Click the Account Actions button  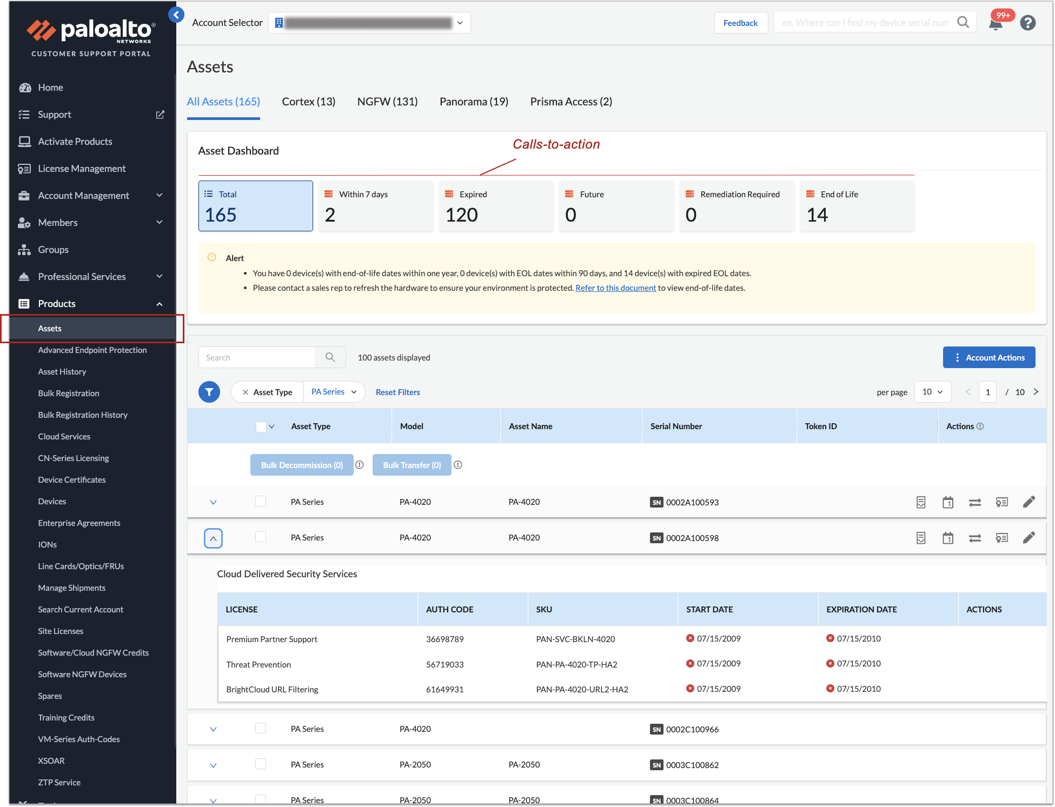(x=988, y=357)
